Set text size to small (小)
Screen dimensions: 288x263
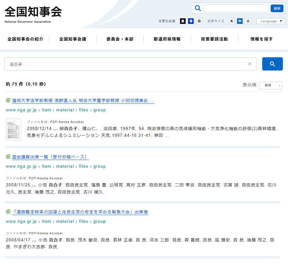(248, 21)
